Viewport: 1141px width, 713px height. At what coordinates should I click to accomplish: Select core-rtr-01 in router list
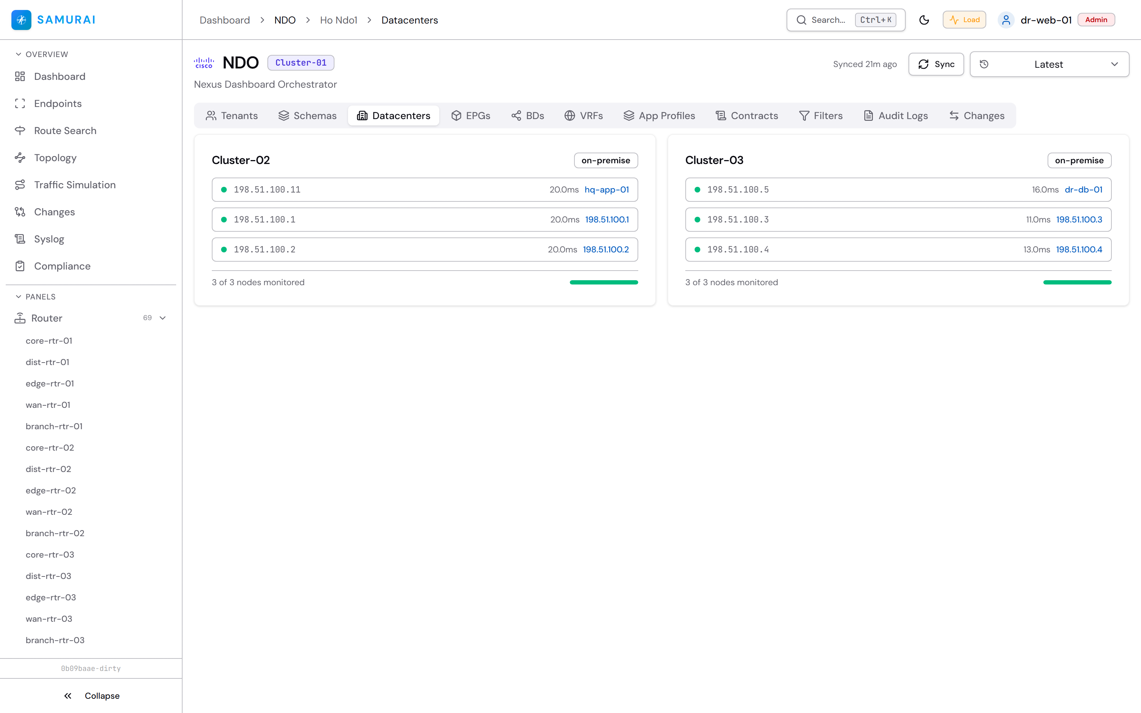[x=49, y=340]
